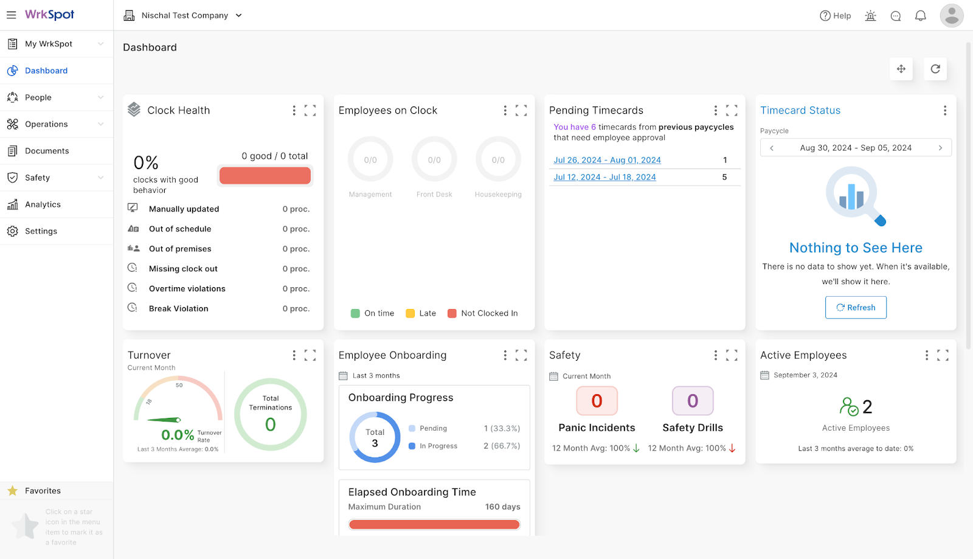973x559 pixels.
Task: Go to previous paycycle with the left arrow
Action: pyautogui.click(x=771, y=147)
